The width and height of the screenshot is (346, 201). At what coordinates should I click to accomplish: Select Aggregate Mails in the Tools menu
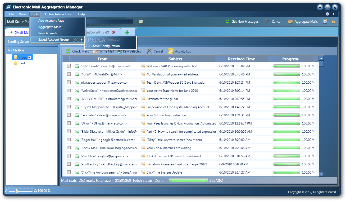tap(58, 27)
